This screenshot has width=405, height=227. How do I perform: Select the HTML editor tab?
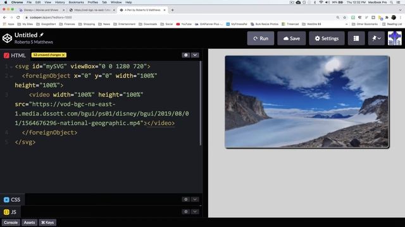pos(15,55)
